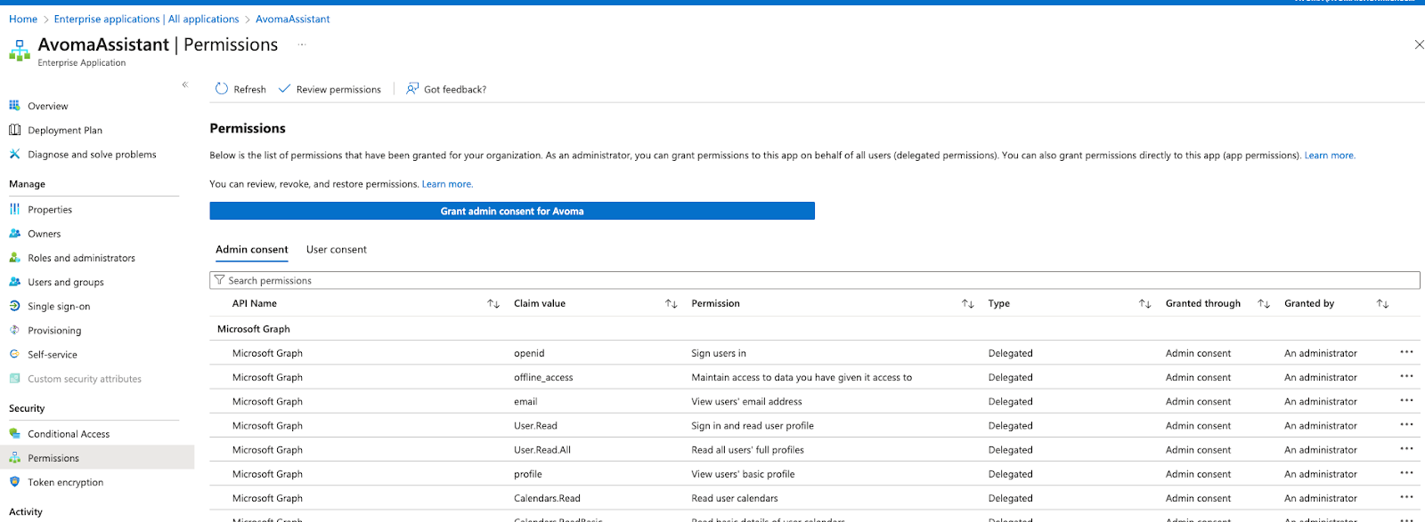1425x522 pixels.
Task: Switch to the Admin consent tab
Action: tap(252, 250)
